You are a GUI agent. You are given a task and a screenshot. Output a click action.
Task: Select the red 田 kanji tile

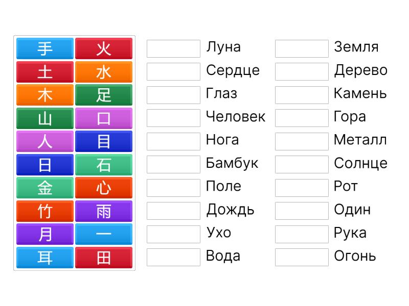[104, 258]
